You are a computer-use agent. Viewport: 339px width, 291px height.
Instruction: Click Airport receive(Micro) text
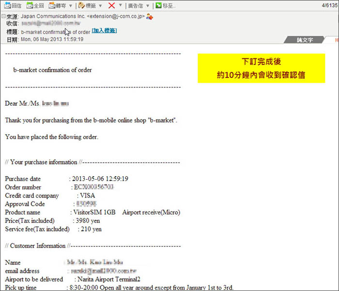tap(151, 212)
